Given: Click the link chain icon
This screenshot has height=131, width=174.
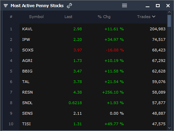Looking at the screenshot, I should coord(69,5).
